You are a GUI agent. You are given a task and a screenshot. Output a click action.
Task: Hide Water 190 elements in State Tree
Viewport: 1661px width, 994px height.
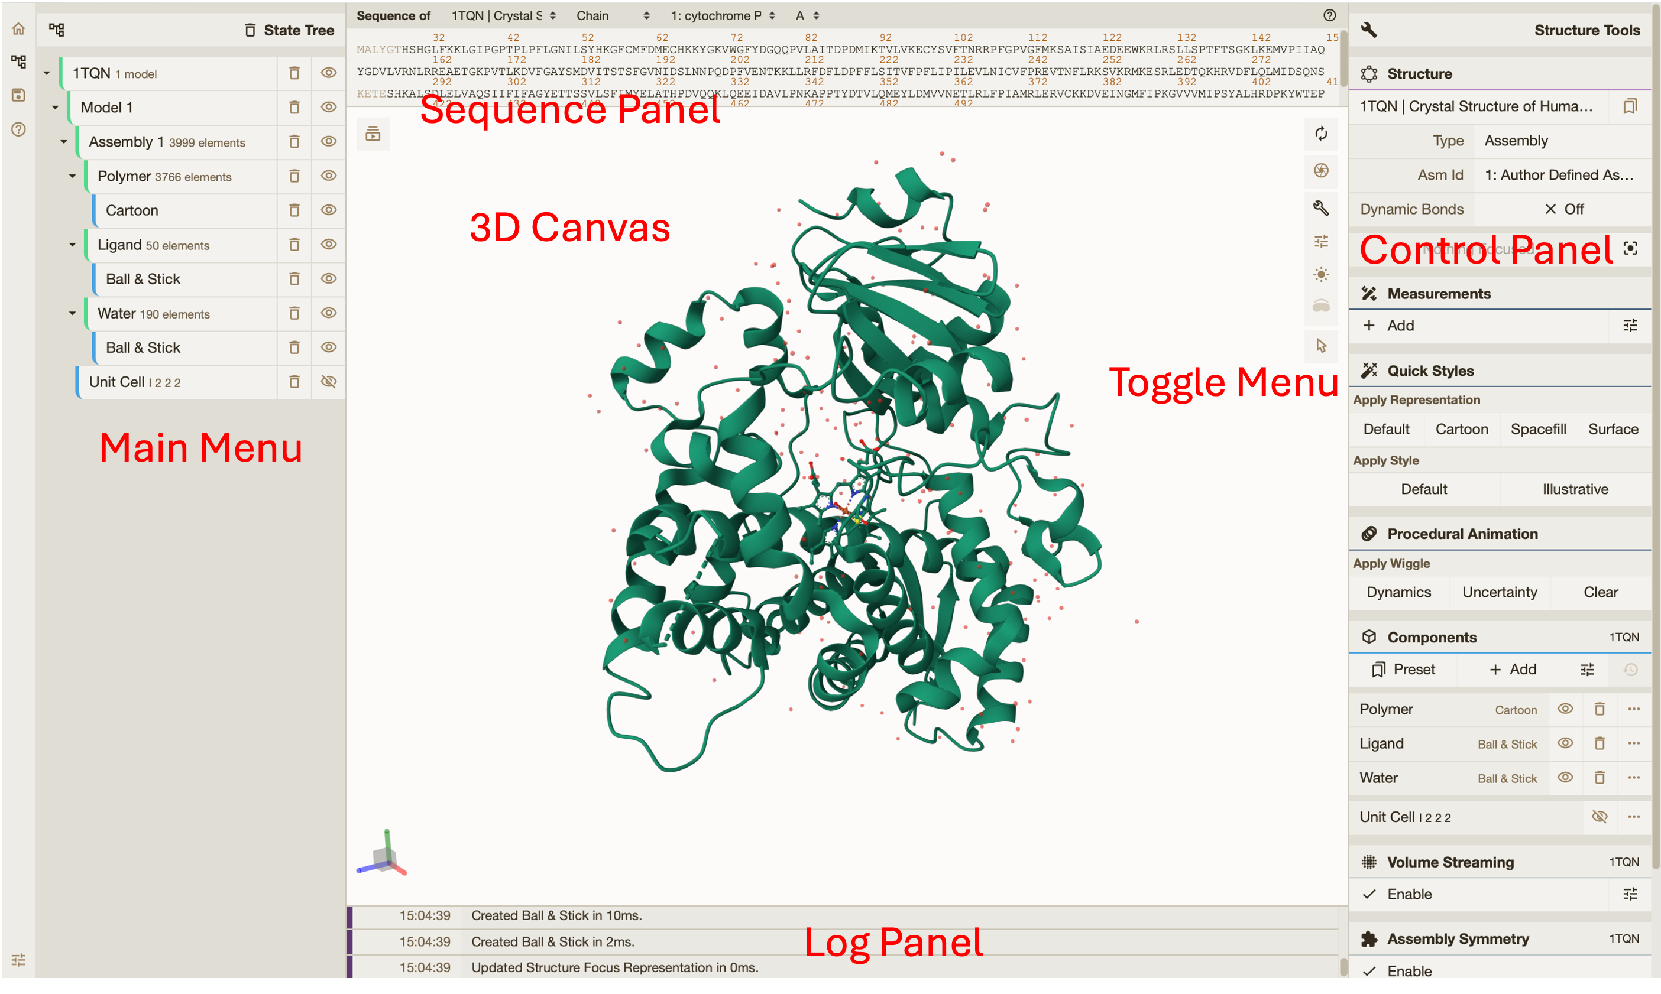[x=328, y=313]
